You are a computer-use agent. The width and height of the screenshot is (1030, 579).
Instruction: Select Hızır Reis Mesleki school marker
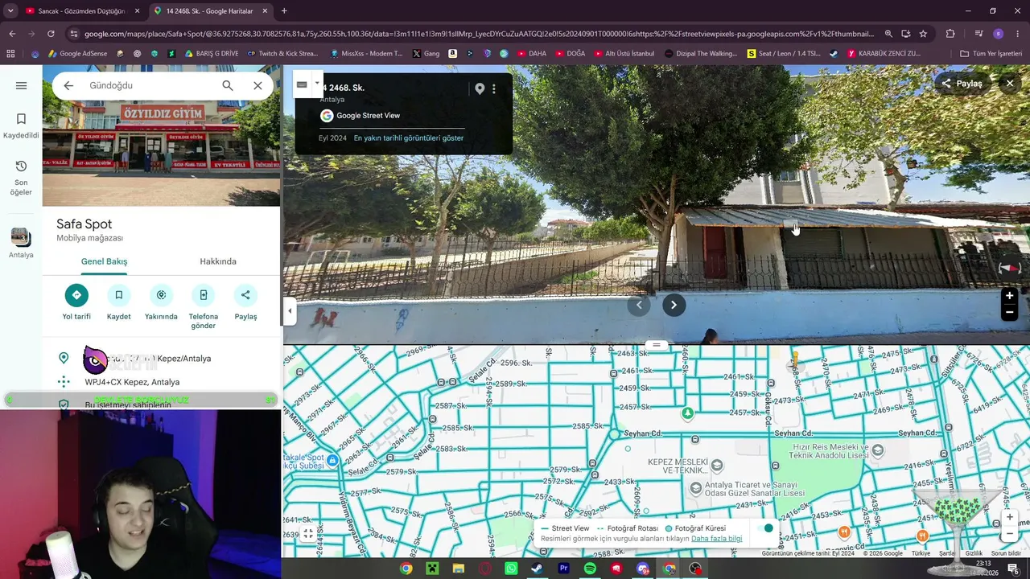point(878,450)
